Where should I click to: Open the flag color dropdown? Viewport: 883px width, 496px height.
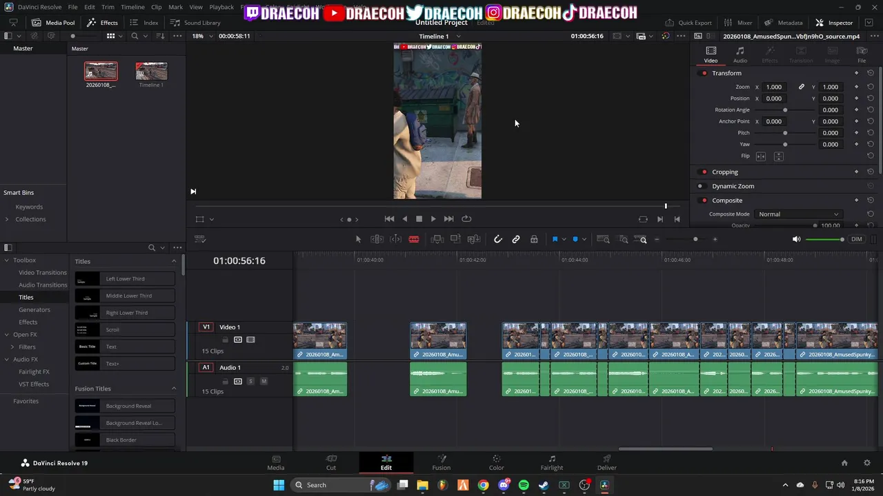564,239
